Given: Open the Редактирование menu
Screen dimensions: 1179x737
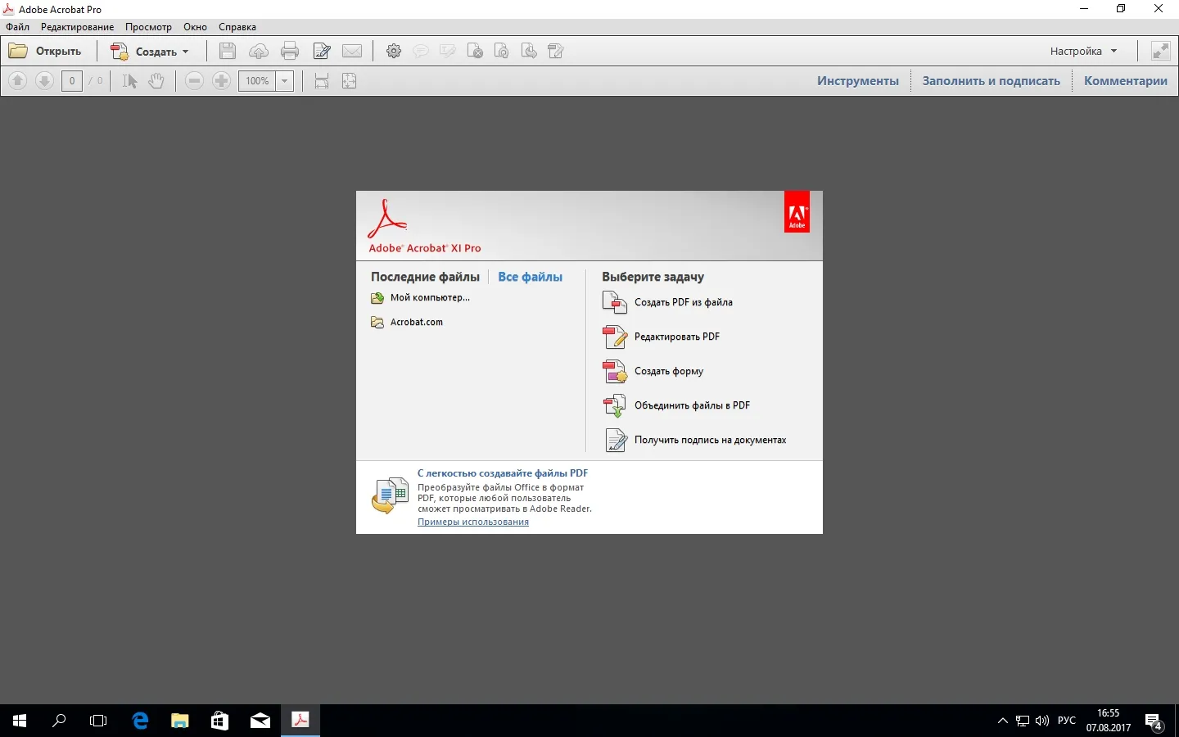Looking at the screenshot, I should 78,27.
